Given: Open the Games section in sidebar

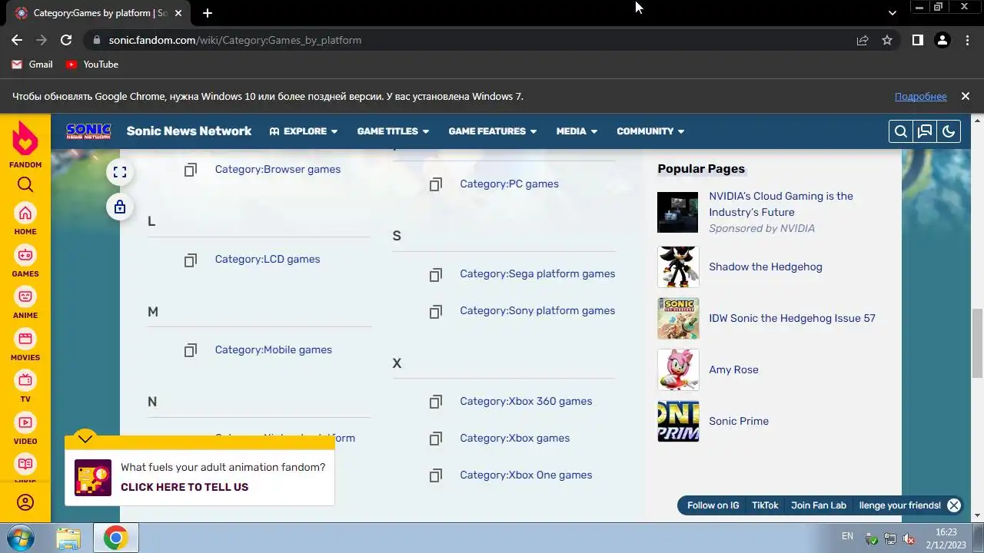Looking at the screenshot, I should [25, 261].
